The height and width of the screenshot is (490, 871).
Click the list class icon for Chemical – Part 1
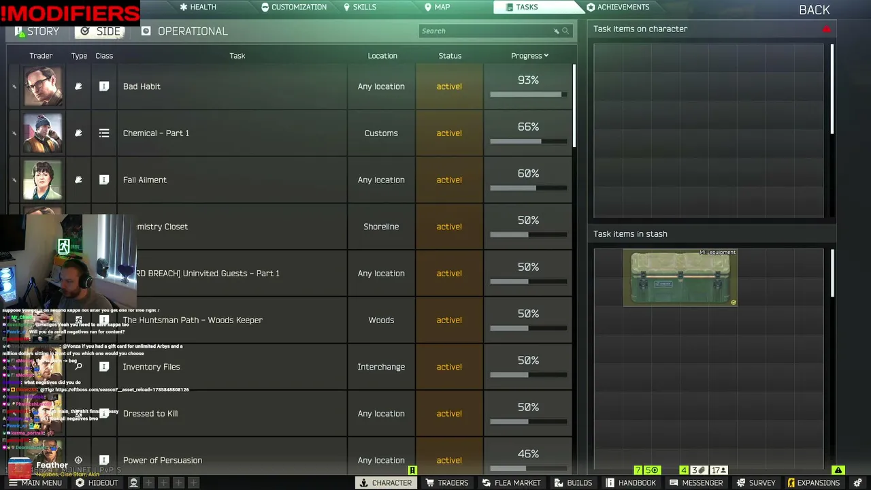(x=104, y=133)
